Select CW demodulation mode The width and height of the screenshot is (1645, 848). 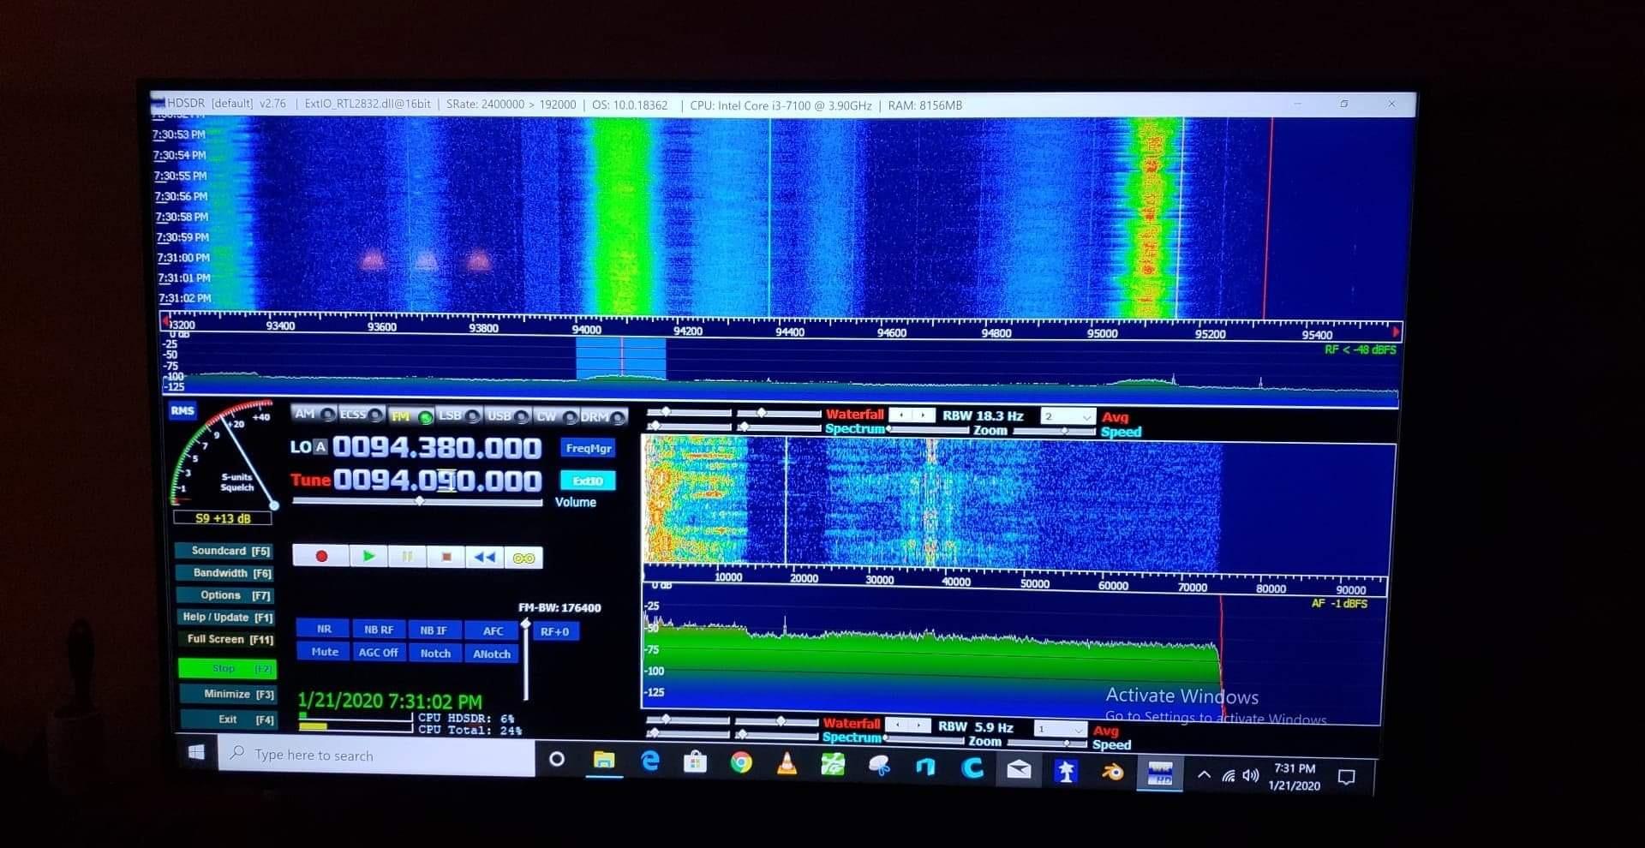tap(556, 417)
